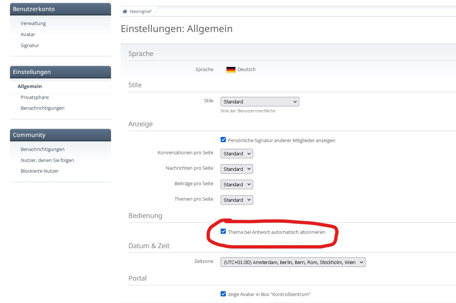Image resolution: width=456 pixels, height=303 pixels.
Task: Click the home icon in breadcrumb
Action: 125,11
